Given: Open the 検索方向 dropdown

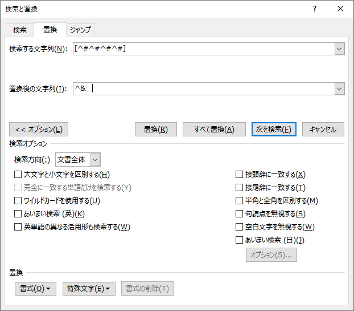Looking at the screenshot, I should click(x=95, y=160).
